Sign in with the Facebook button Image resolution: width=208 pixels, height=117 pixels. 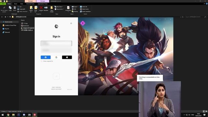(x=45, y=57)
